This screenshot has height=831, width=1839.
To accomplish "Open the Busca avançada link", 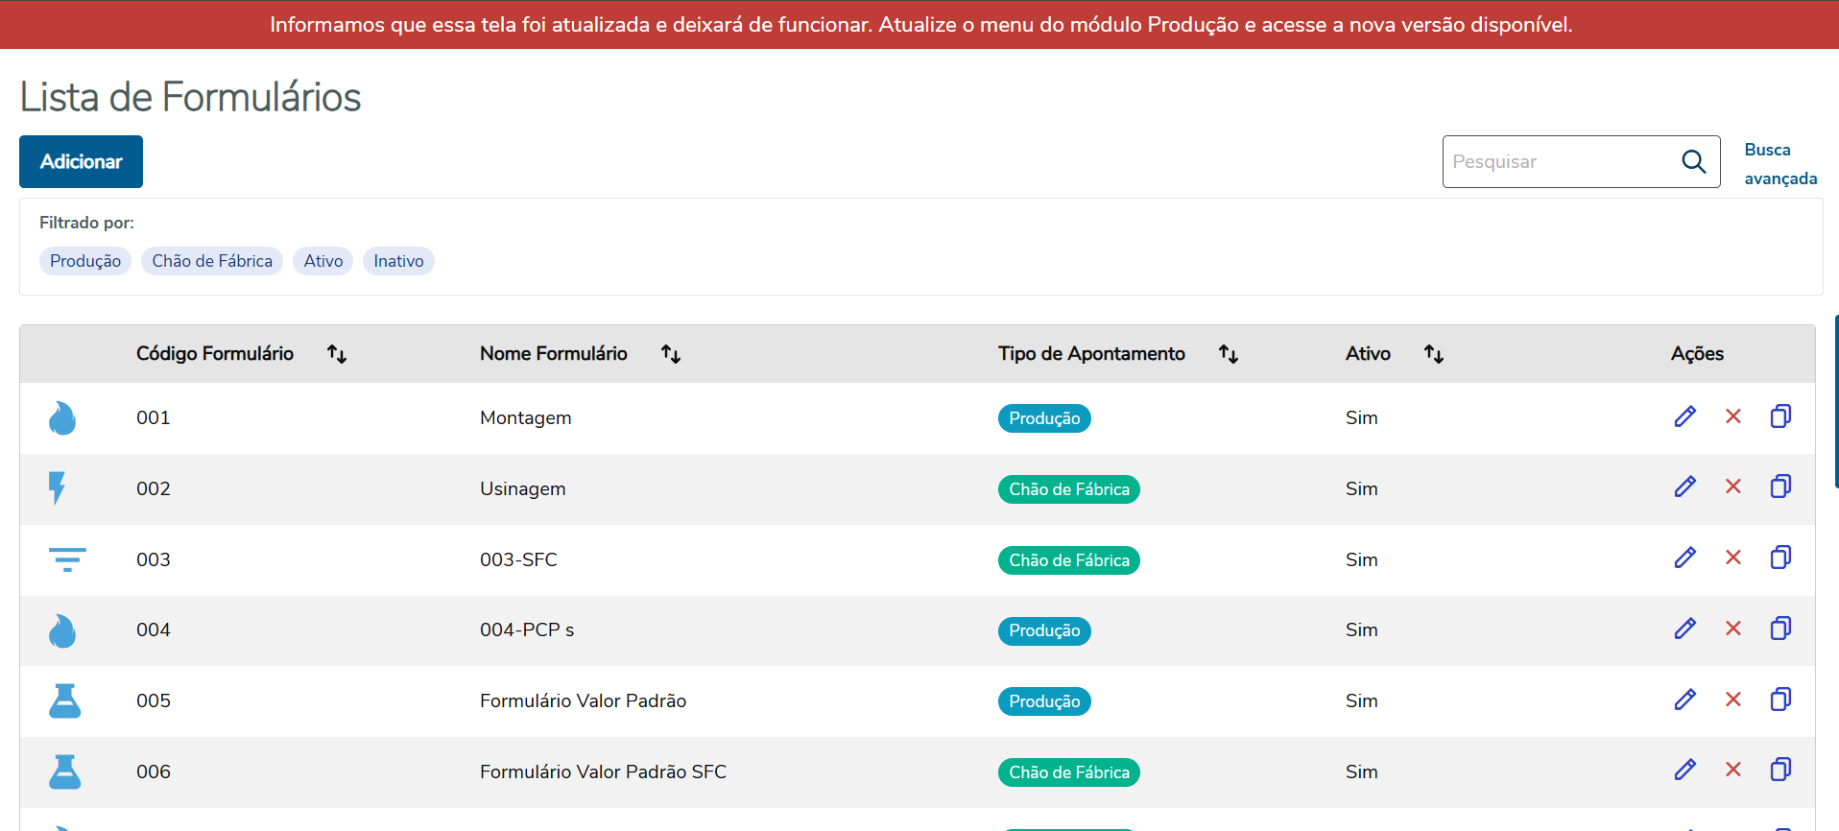I will 1779,164.
